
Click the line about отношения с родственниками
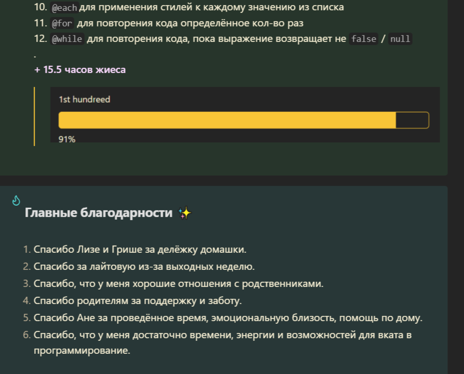[178, 284]
